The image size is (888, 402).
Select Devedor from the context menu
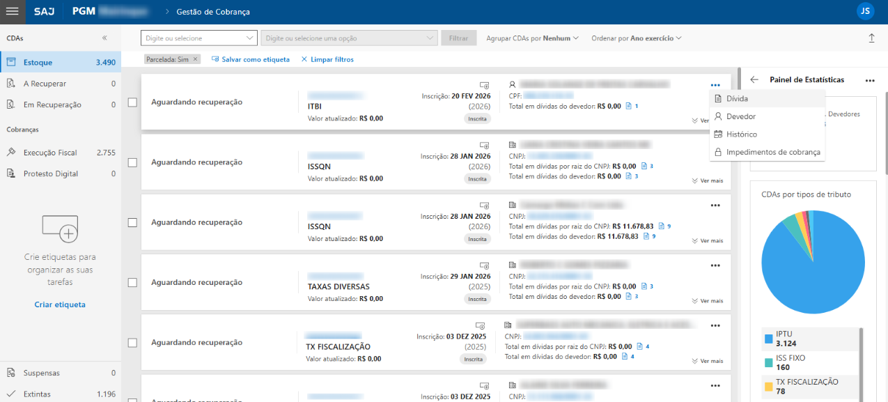pyautogui.click(x=740, y=116)
